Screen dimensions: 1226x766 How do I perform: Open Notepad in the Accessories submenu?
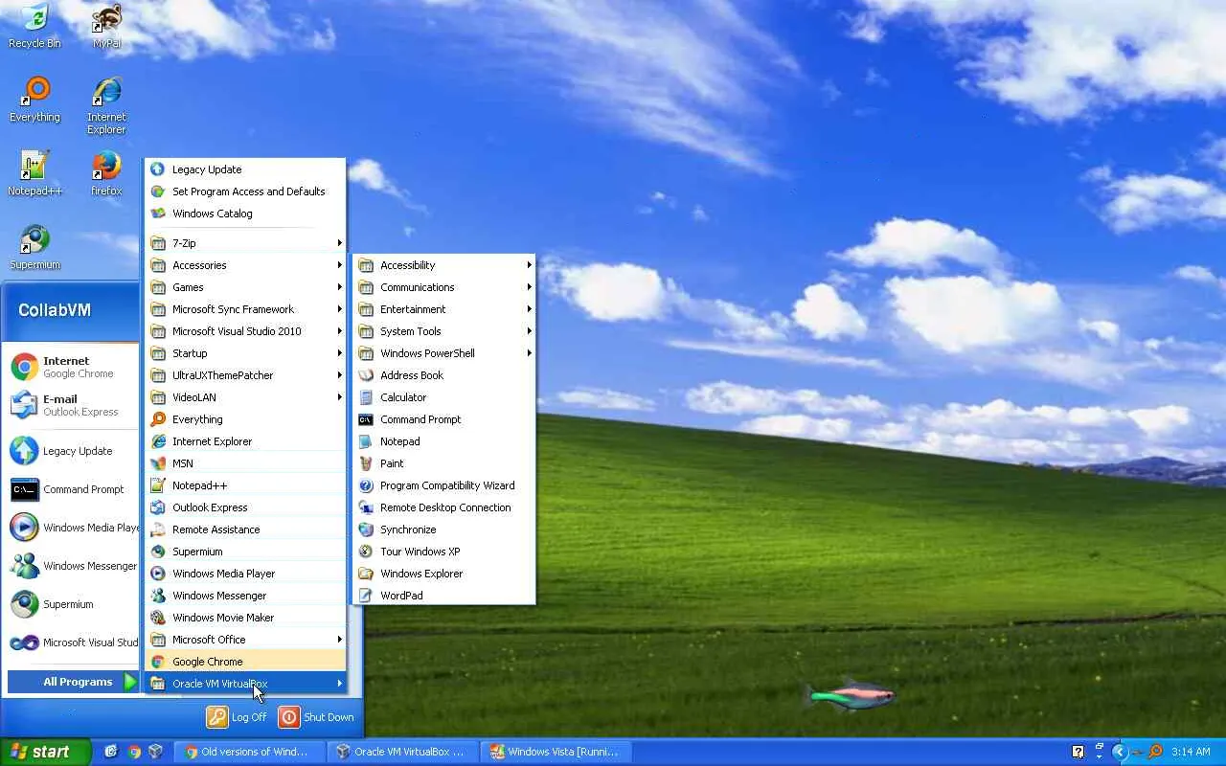pos(444,441)
